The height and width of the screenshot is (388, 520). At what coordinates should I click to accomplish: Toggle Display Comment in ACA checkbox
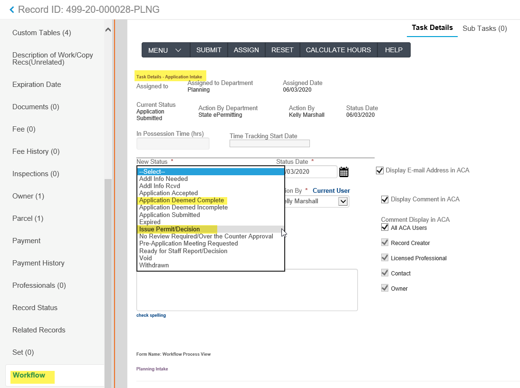[x=385, y=199]
